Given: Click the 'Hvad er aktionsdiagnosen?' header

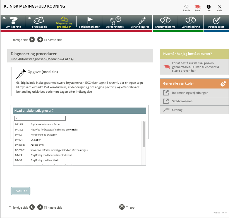Looking at the screenshot, I should [80, 111].
